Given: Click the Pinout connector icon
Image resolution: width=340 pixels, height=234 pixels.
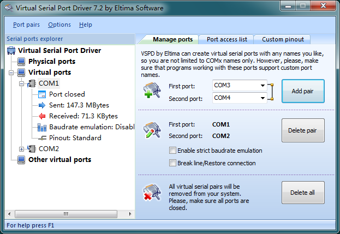Looking at the screenshot, I should tap(42, 138).
